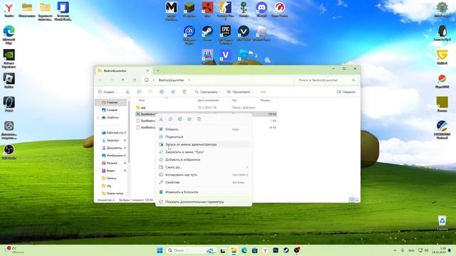The width and height of the screenshot is (456, 256).
Task: Open Новая папка in the navigation pane
Action: point(113,193)
